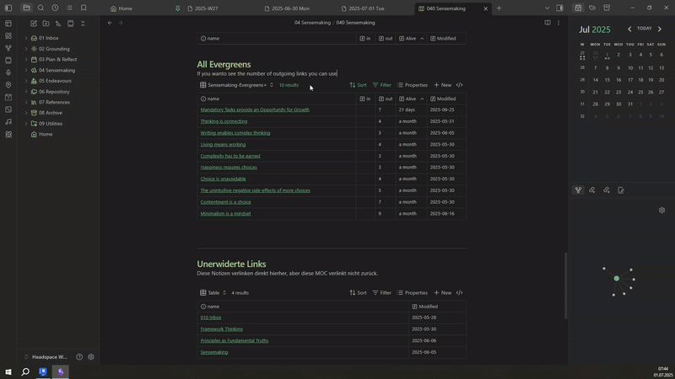Open local graph settings gear
Screen dimensions: 675x379
tap(661, 210)
